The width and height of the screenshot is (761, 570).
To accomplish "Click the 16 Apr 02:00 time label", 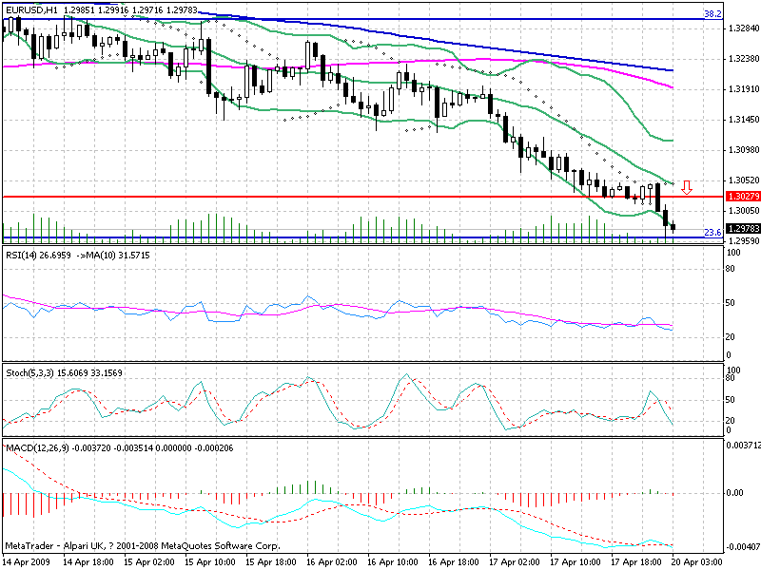I will pyautogui.click(x=332, y=562).
